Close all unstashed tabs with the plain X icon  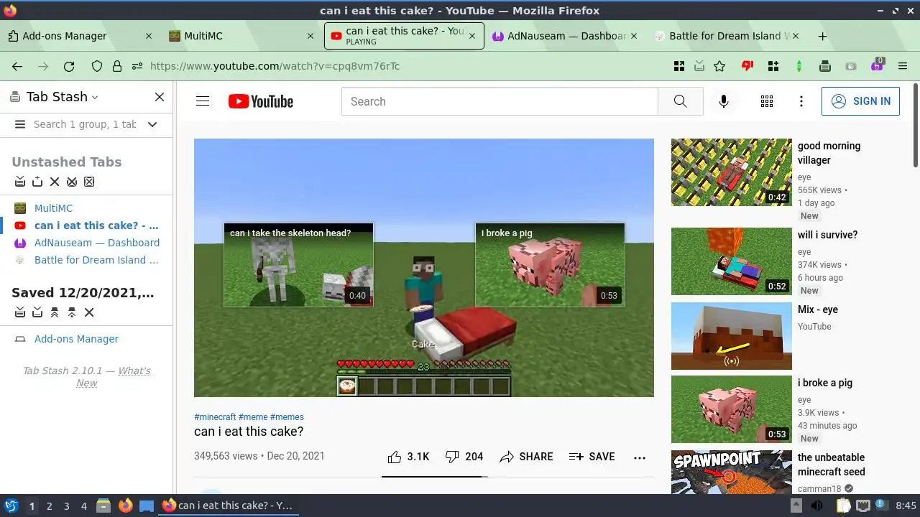pyautogui.click(x=55, y=182)
